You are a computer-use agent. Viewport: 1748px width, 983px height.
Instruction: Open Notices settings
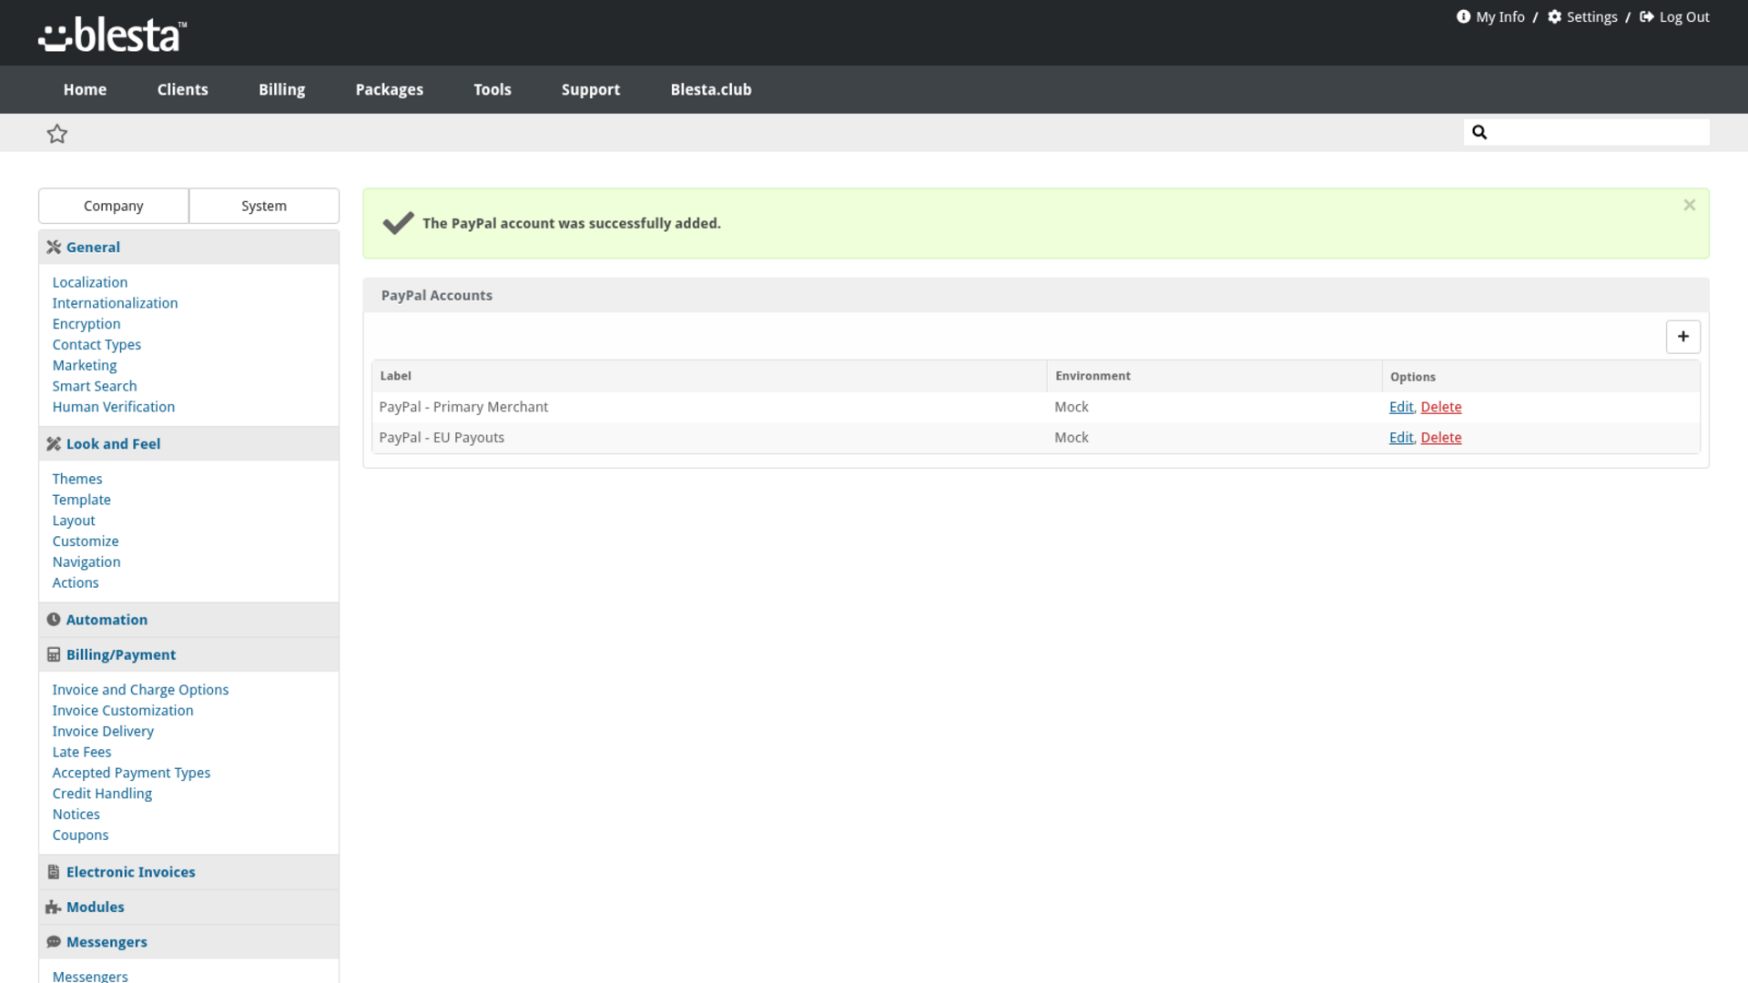point(76,815)
